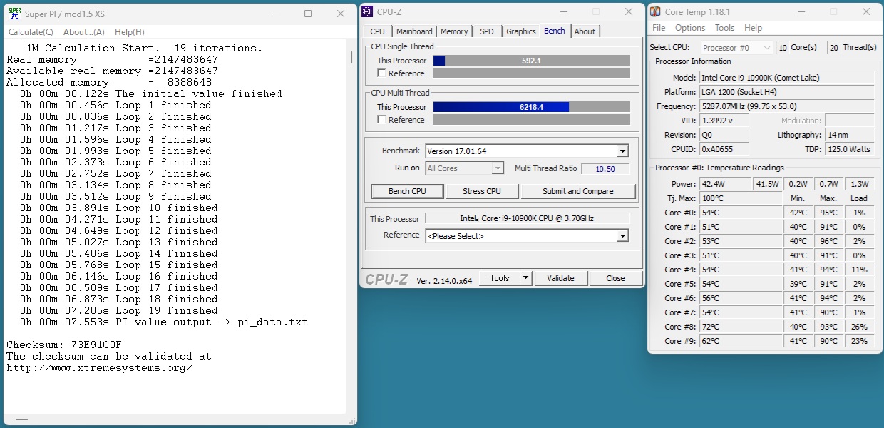This screenshot has height=428, width=884.
Task: Expand the Reference processor Please Select dropdown
Action: coord(622,236)
